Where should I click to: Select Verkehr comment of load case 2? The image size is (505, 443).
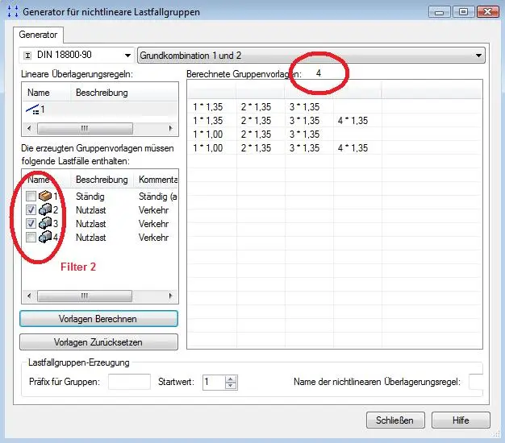(x=153, y=210)
